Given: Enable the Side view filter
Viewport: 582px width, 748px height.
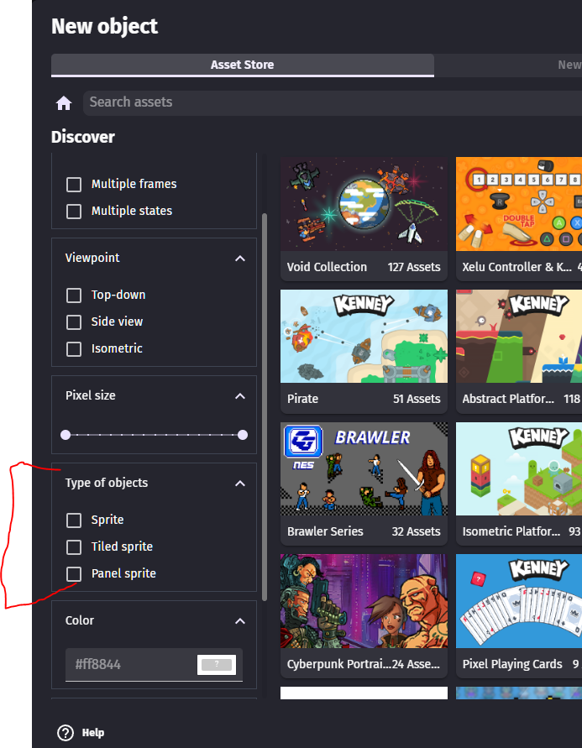Looking at the screenshot, I should coord(74,322).
